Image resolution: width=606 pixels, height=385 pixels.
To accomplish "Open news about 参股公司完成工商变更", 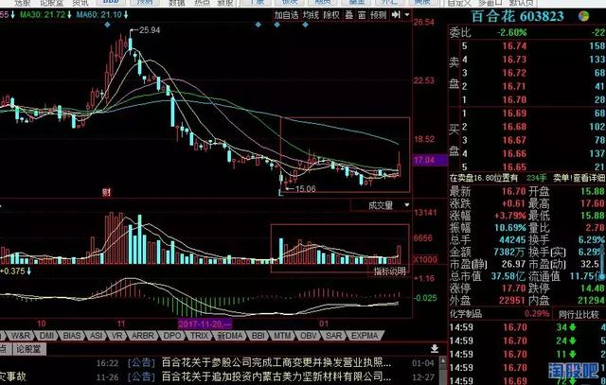I will 276,362.
